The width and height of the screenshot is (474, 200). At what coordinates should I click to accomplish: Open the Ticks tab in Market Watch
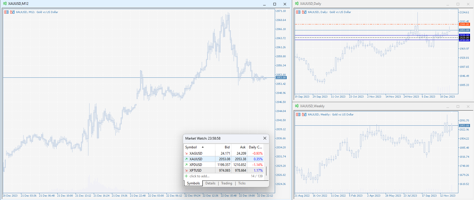[242, 183]
